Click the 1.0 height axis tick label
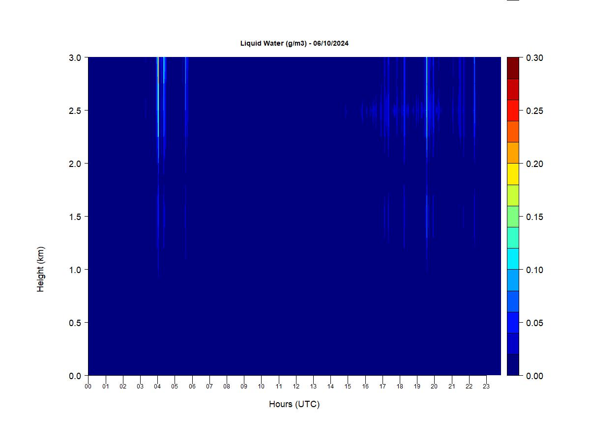The width and height of the screenshot is (590, 442). click(75, 270)
